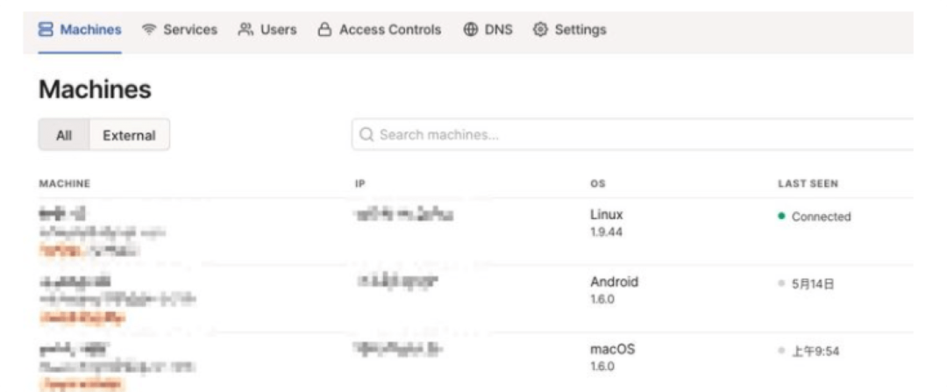947x392 pixels.
Task: Open the DNS tab
Action: coord(498,30)
